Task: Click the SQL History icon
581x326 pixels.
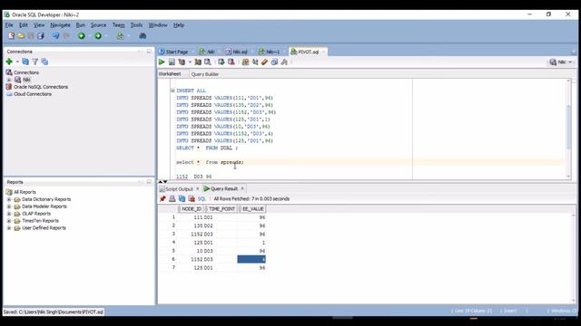Action: pos(274,62)
